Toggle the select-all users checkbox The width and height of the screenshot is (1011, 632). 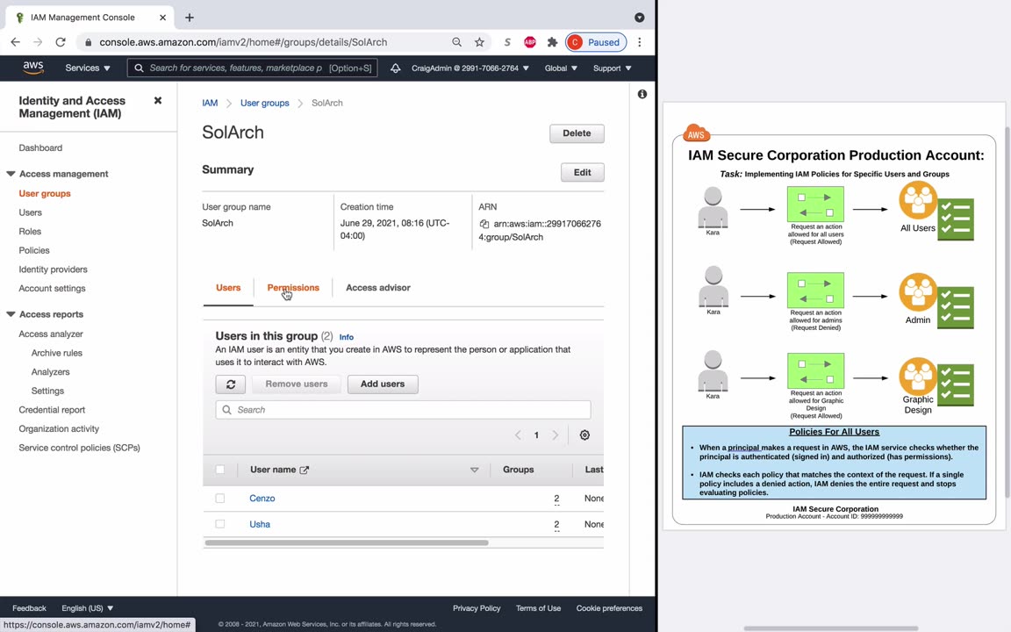[220, 470]
